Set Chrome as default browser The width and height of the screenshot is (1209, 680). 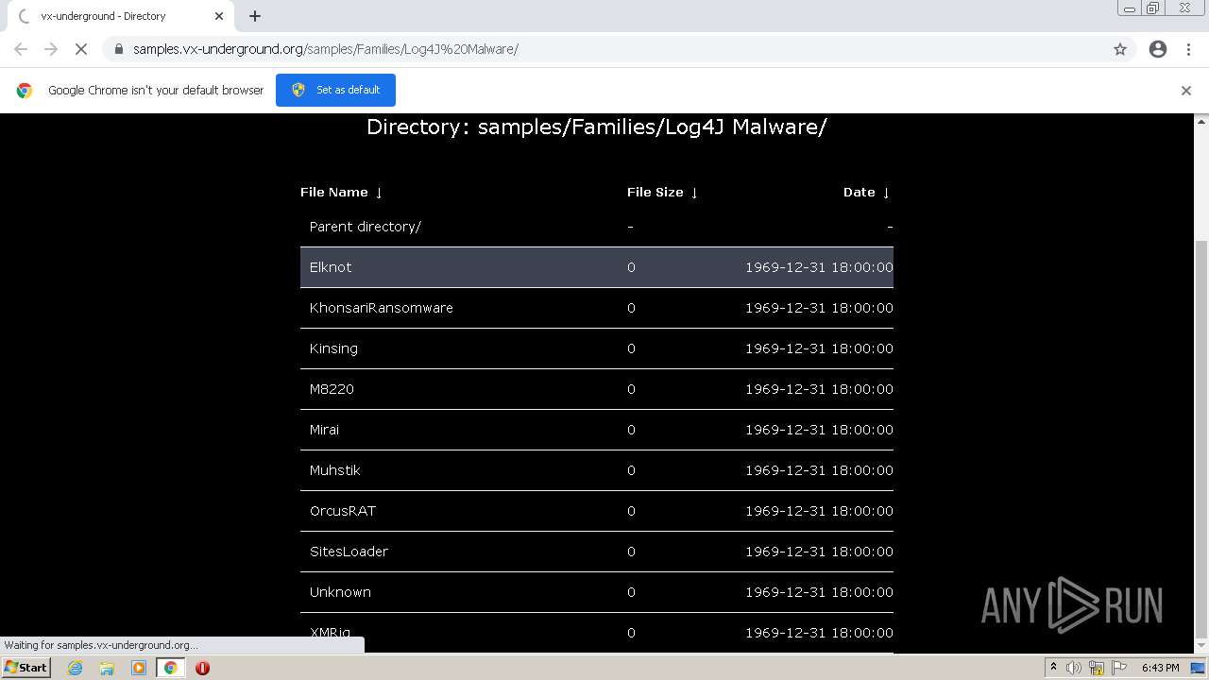[x=335, y=90]
